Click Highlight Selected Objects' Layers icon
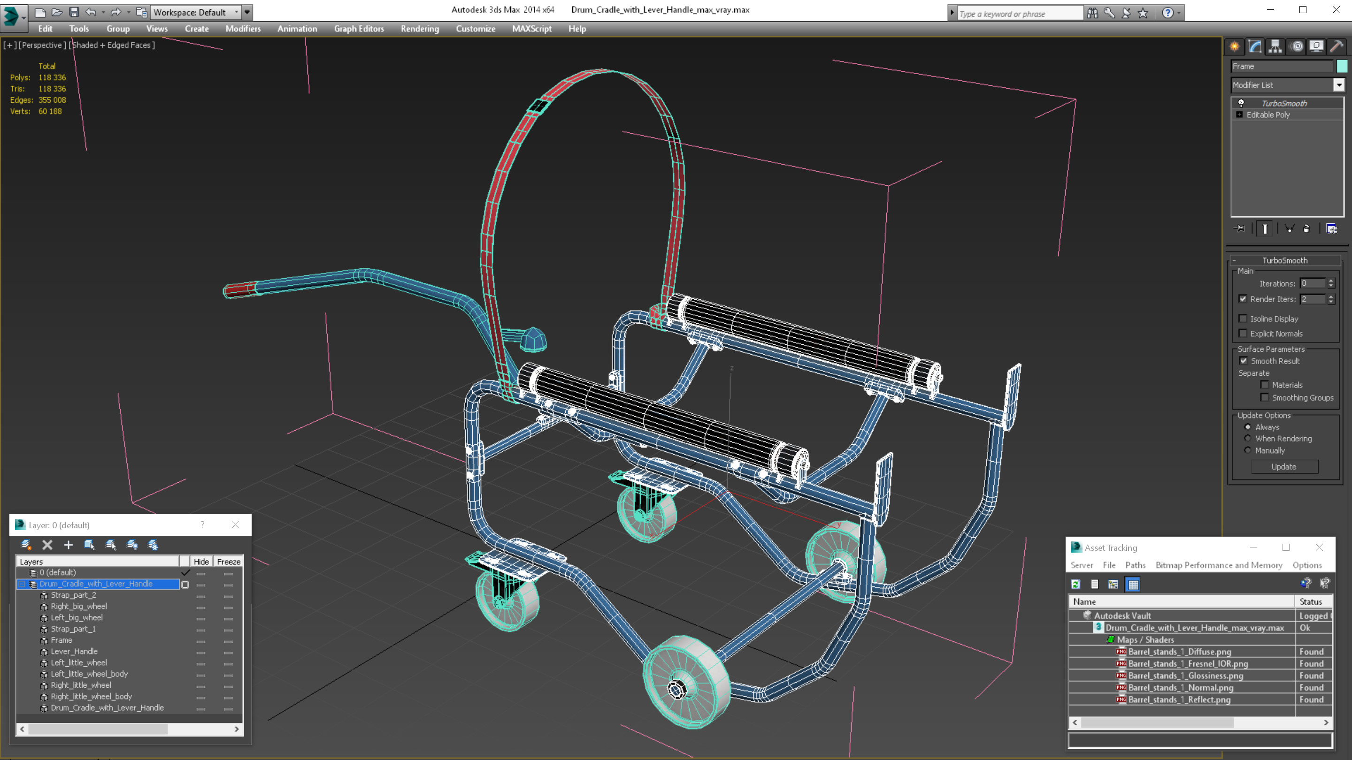 [x=111, y=545]
